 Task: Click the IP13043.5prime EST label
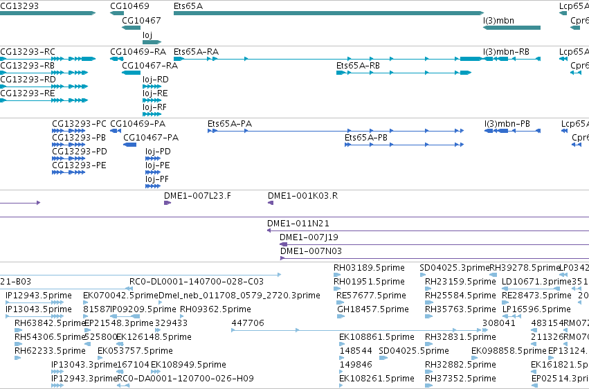pos(39,309)
